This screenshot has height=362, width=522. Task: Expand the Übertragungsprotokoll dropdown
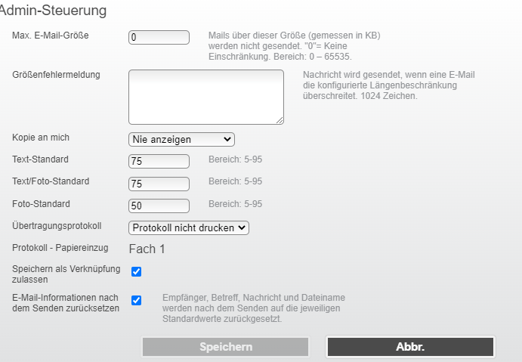[x=189, y=227]
